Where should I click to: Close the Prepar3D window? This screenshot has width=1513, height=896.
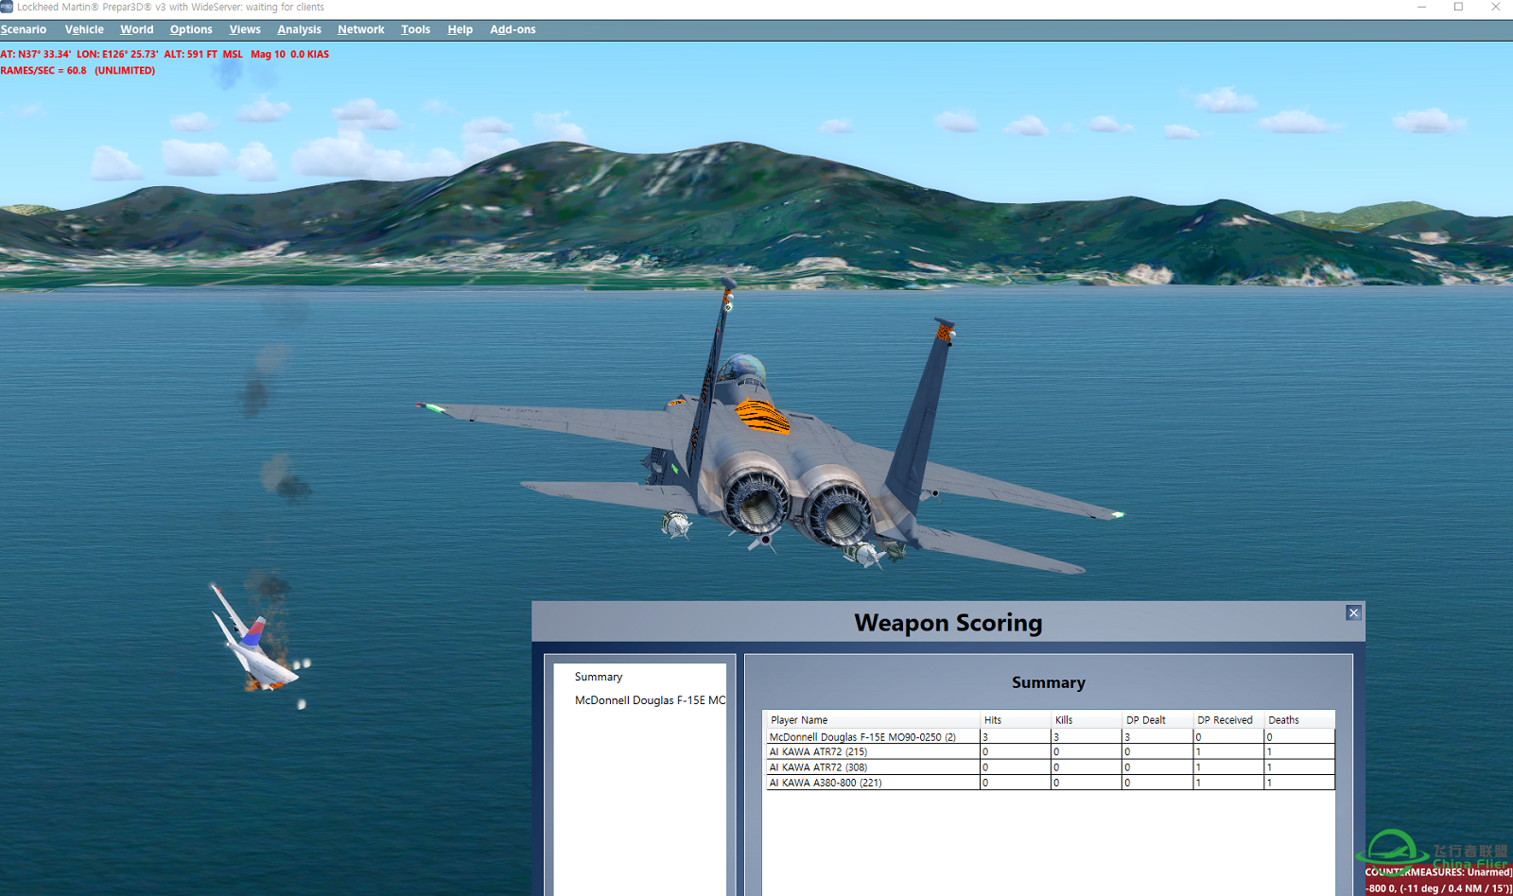click(1495, 7)
